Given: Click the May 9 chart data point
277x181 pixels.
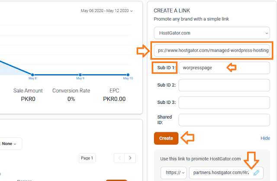Looking at the screenshot, I should coord(80,75).
